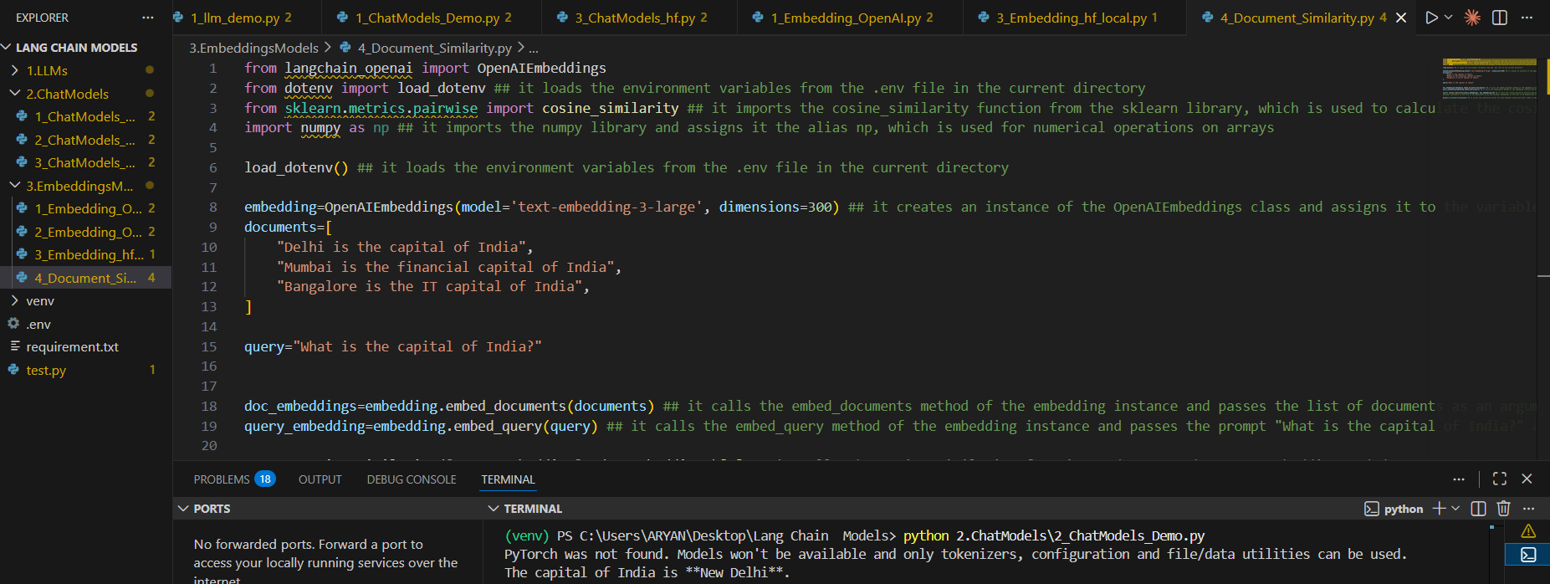Split the editor to the right
This screenshot has height=584, width=1550.
pos(1500,18)
